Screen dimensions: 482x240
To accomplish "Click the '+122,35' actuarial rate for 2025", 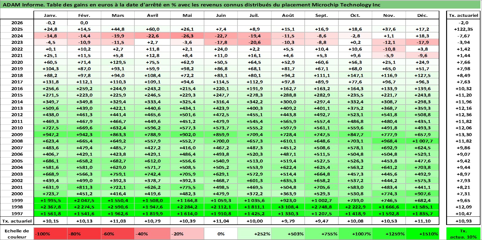I will coord(463,29).
